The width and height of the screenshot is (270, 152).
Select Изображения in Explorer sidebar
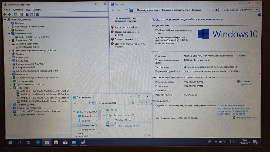89,130
